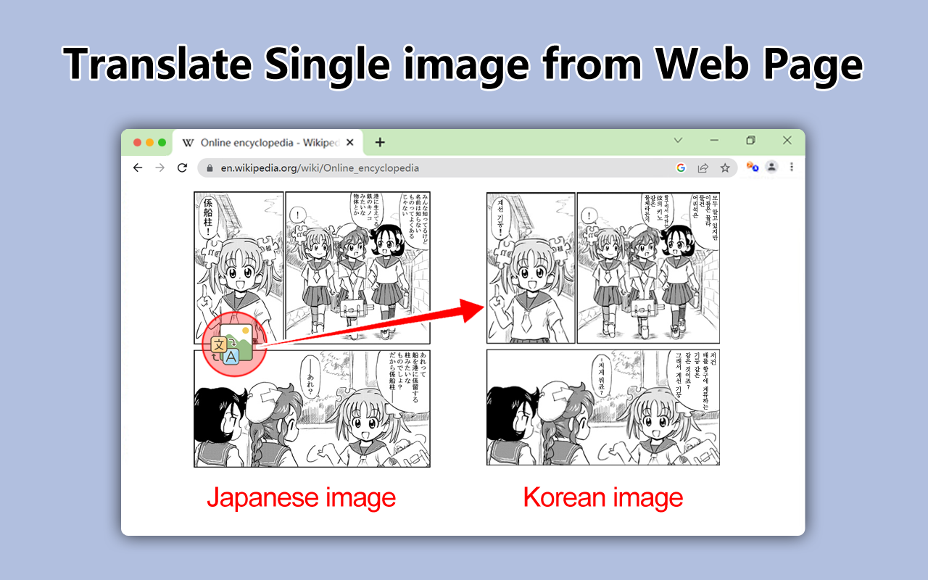Click the image-translate extension icon circled on the comic
The width and height of the screenshot is (928, 580).
(x=232, y=343)
